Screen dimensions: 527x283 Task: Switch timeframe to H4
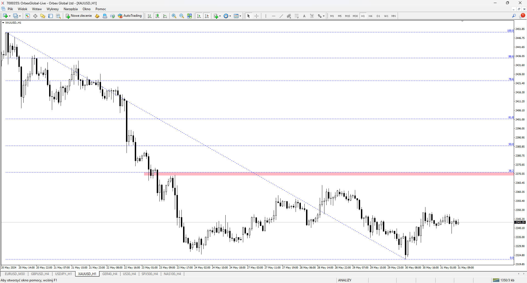371,16
